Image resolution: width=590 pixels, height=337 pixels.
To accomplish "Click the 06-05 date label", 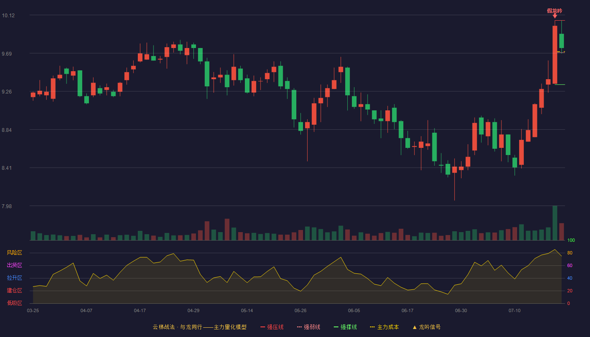I will click(354, 310).
